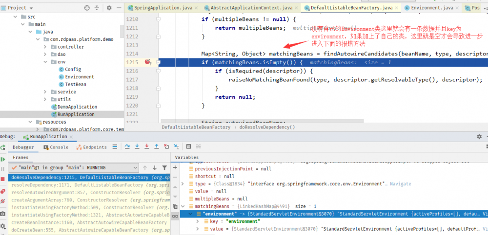Rerun RunApplication in debug panel
Image resolution: width=488 pixels, height=235 pixels.
click(x=3, y=147)
